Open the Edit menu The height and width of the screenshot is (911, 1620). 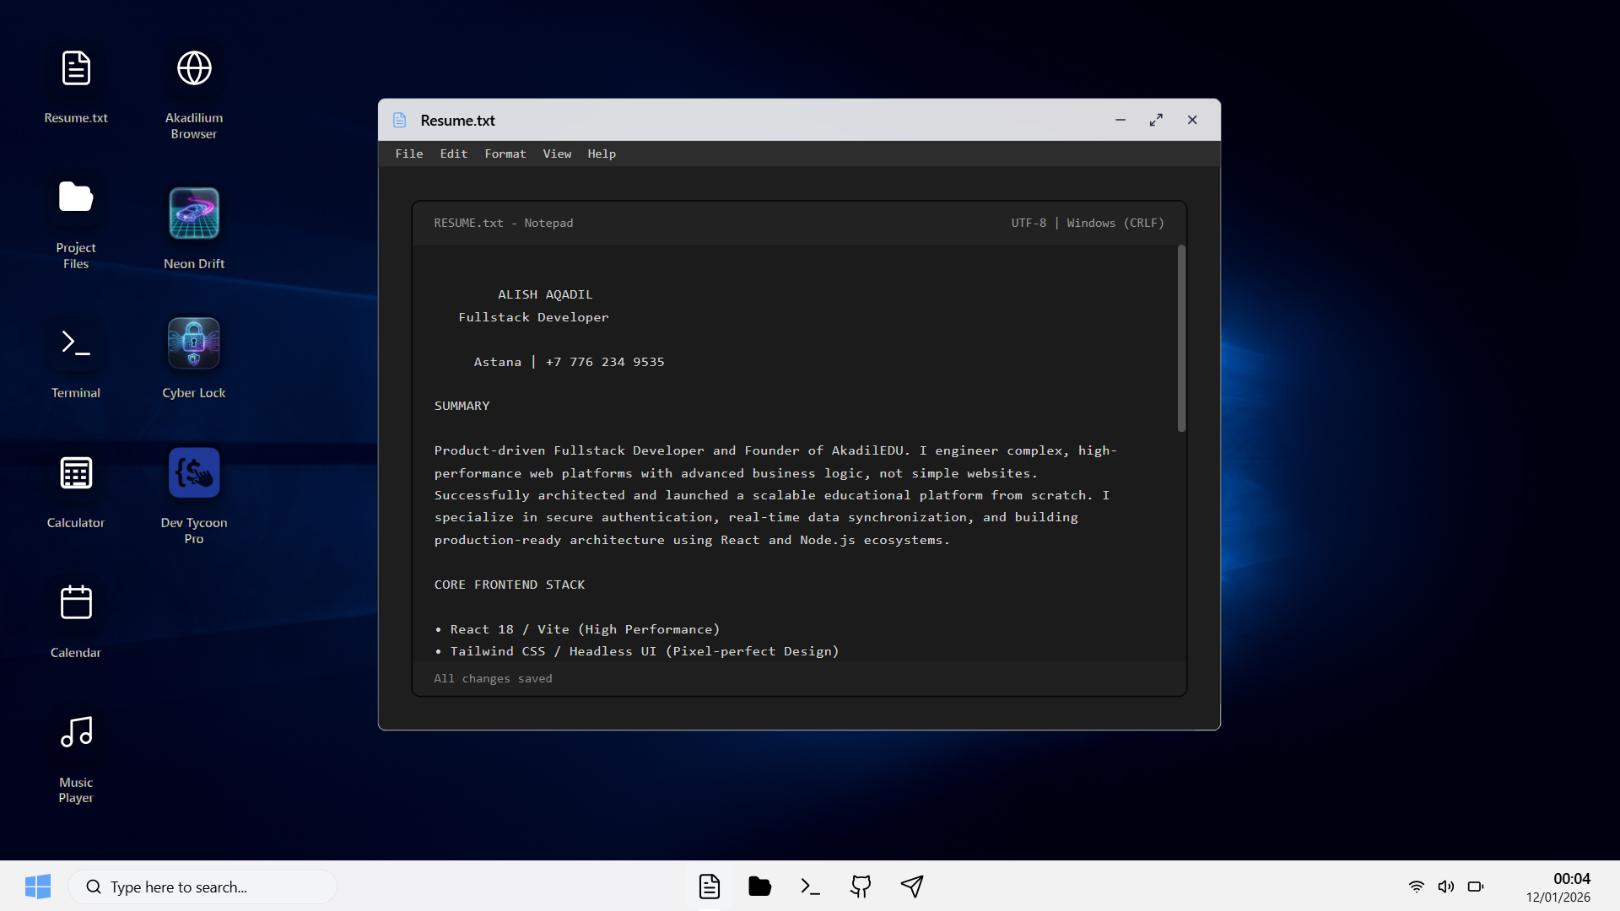pyautogui.click(x=454, y=154)
